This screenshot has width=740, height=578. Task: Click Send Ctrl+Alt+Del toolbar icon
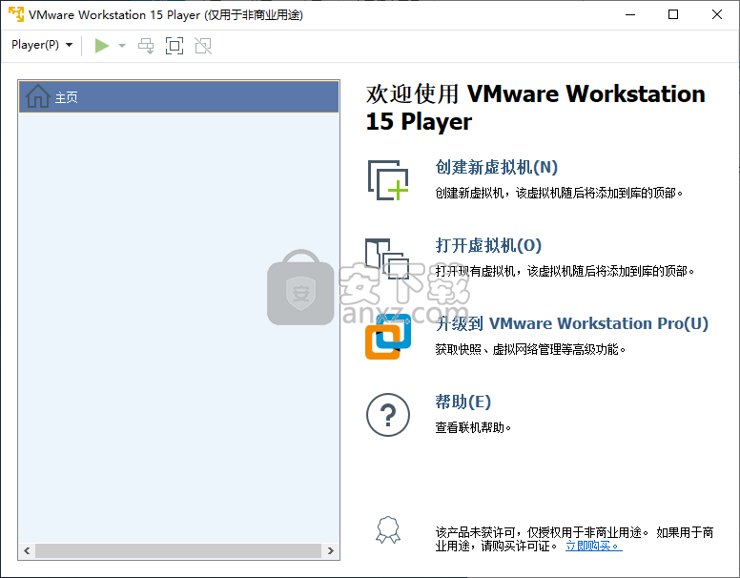(146, 46)
